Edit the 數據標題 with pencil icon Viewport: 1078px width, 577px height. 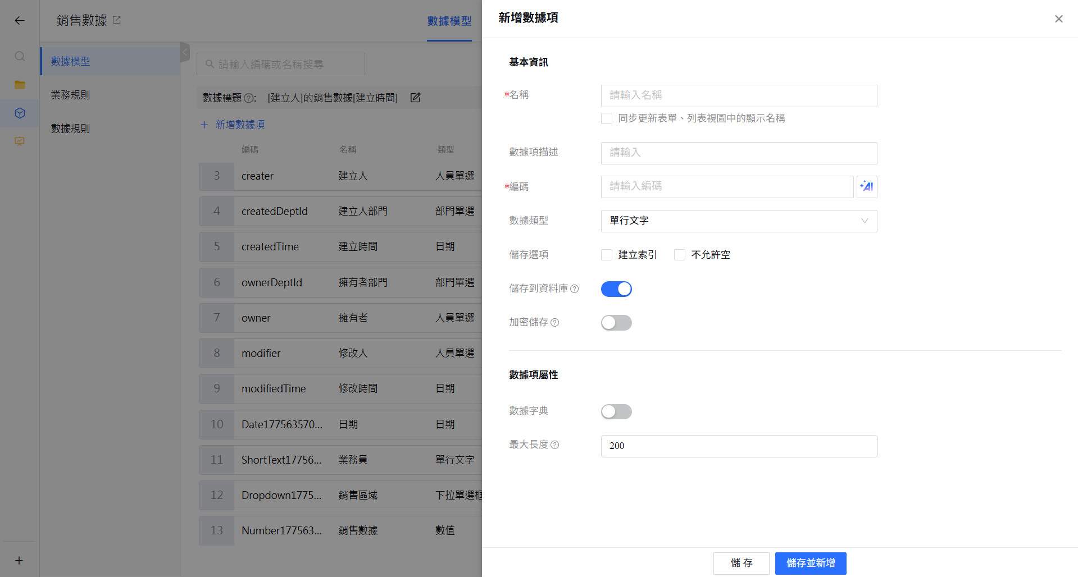(415, 98)
